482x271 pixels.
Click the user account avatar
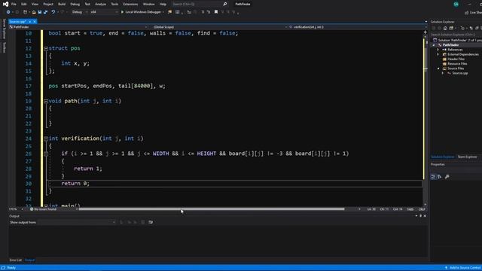456,4
